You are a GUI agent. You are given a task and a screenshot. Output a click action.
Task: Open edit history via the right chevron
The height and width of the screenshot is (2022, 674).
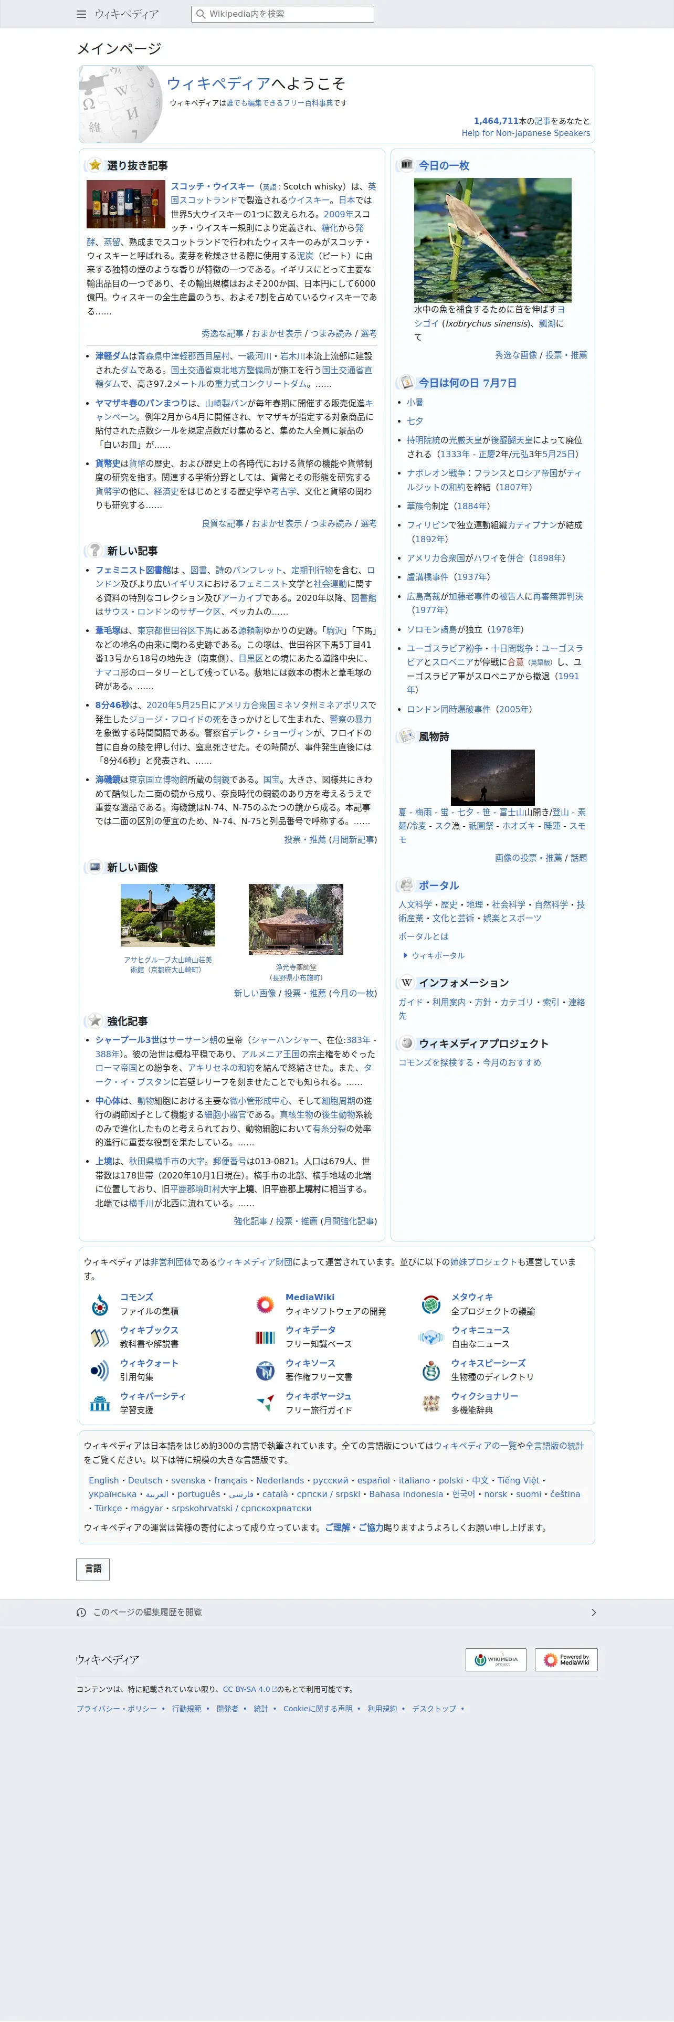pyautogui.click(x=593, y=1612)
